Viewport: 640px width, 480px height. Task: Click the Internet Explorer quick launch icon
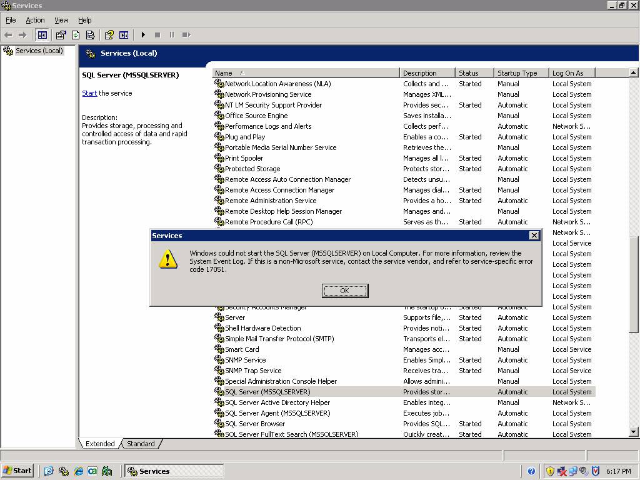pyautogui.click(x=78, y=471)
